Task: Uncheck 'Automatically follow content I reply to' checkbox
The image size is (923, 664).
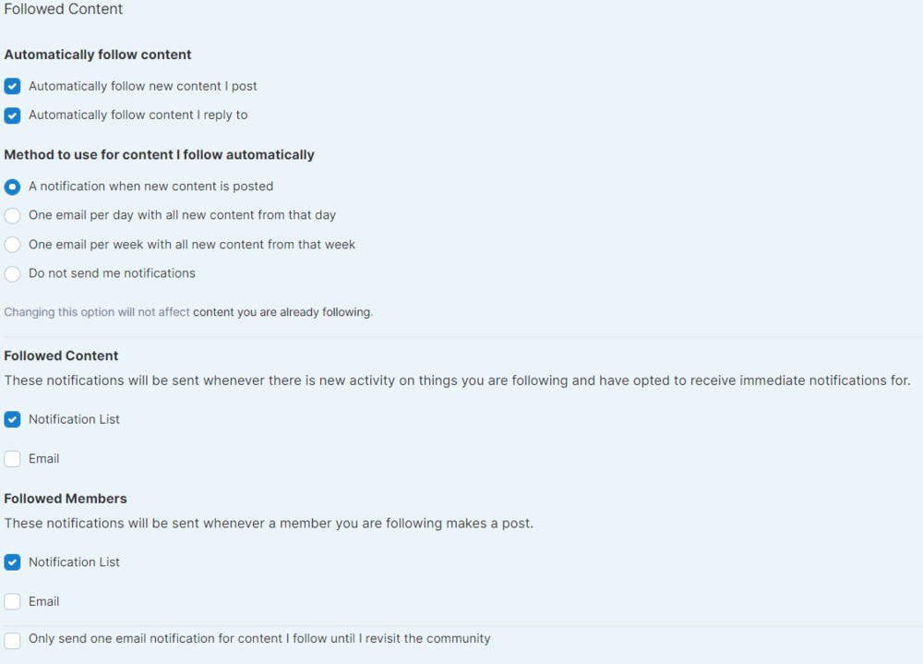Action: coord(12,115)
